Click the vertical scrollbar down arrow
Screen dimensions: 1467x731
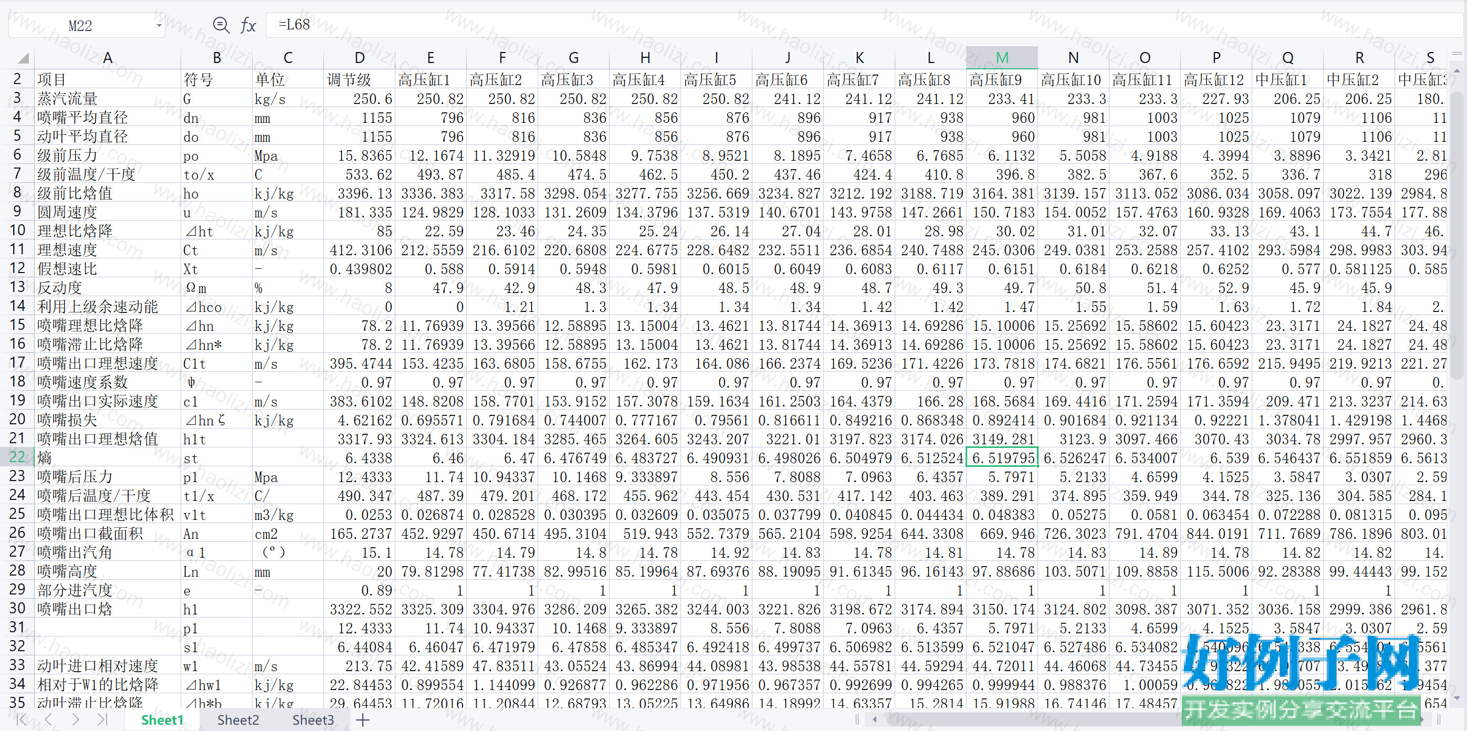[x=1456, y=697]
